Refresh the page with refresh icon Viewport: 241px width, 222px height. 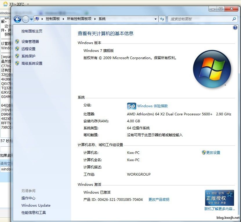click(x=162, y=19)
